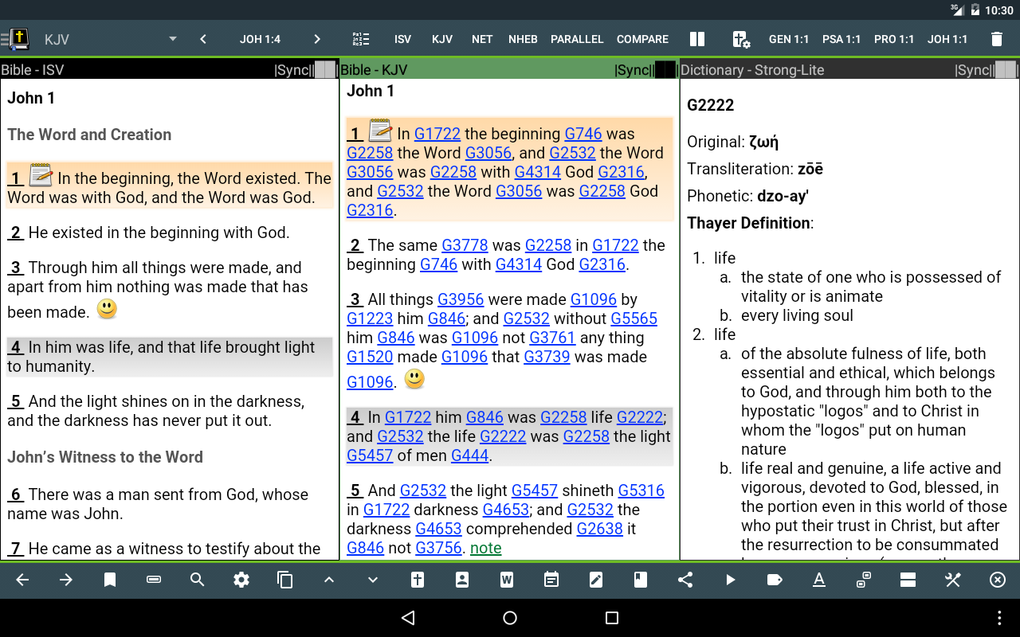Switch to the PARALLEL view tab
Screen dimensions: 1020x637
click(x=577, y=38)
